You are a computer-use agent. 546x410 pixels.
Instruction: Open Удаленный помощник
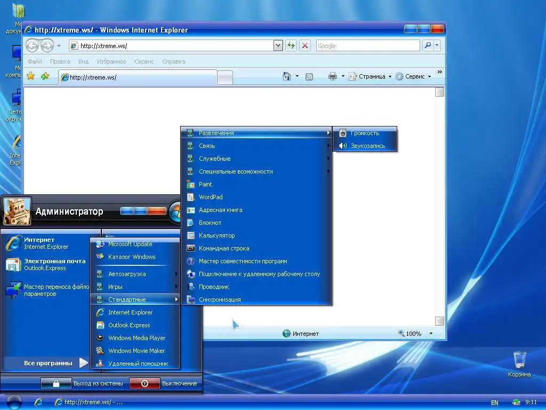[x=135, y=363]
